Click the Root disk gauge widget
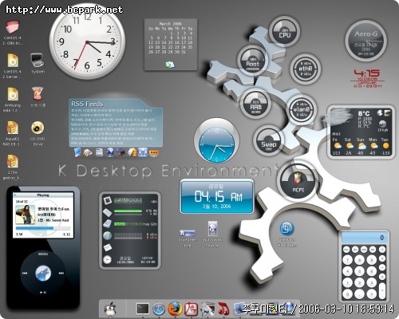Viewport: 399px width, 319px height. click(x=252, y=61)
